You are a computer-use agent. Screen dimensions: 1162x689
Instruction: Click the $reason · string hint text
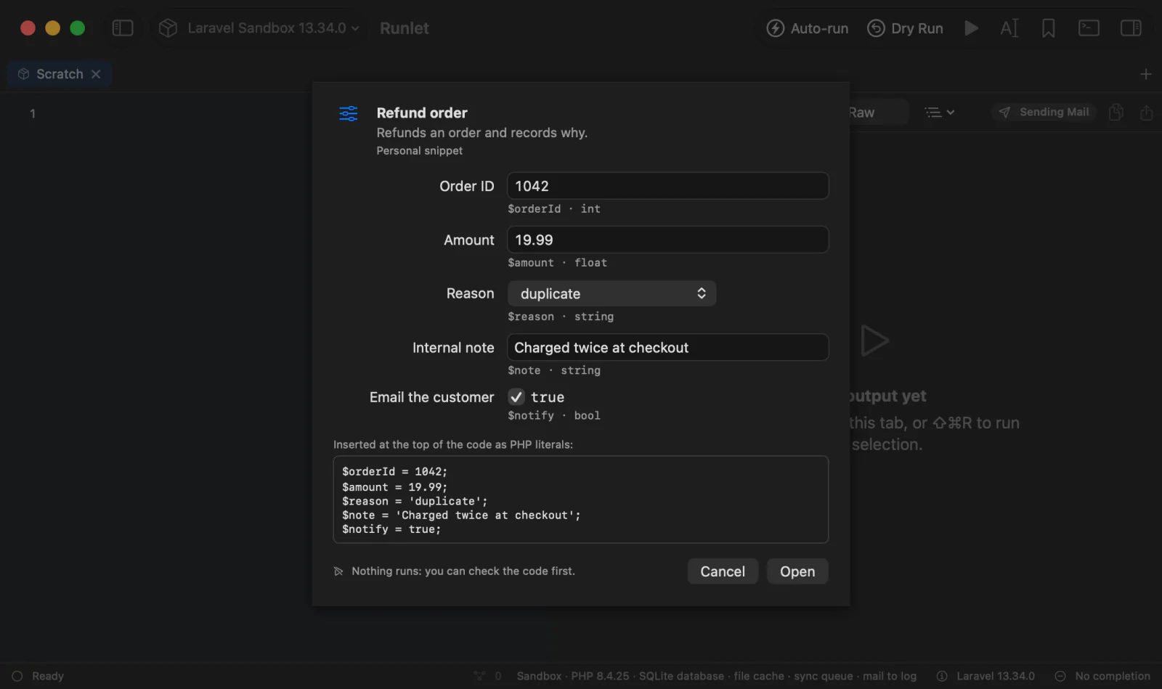click(561, 317)
